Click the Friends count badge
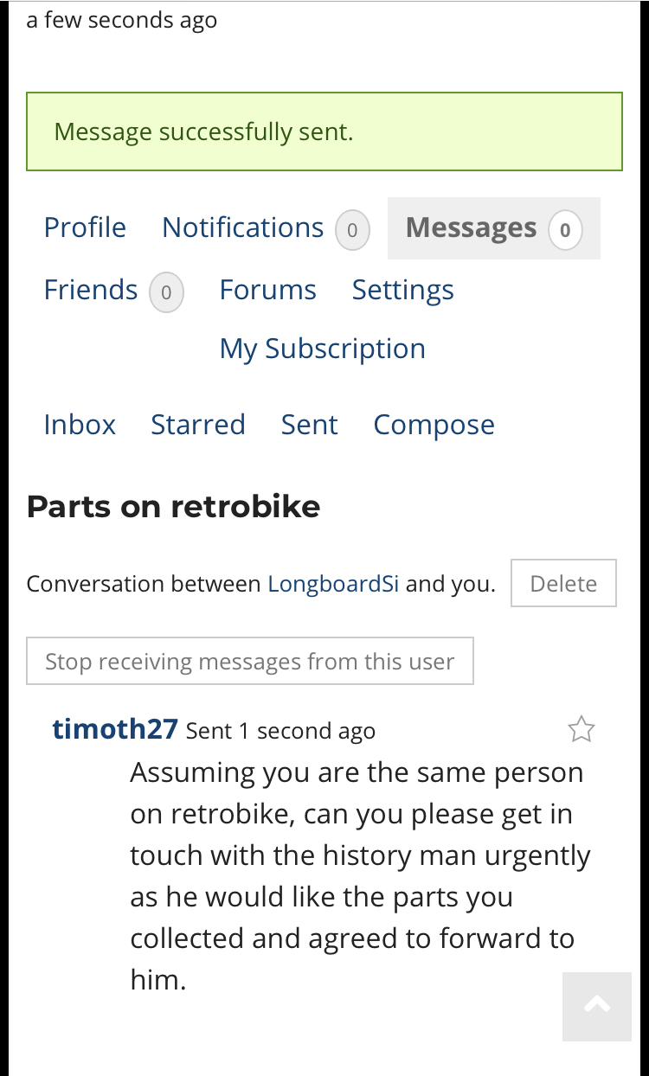This screenshot has width=649, height=1076. [x=166, y=293]
